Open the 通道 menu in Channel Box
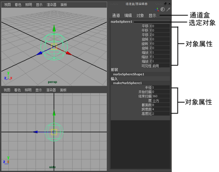Image resolution: width=219 pixels, height=172 pixels. tap(116, 15)
